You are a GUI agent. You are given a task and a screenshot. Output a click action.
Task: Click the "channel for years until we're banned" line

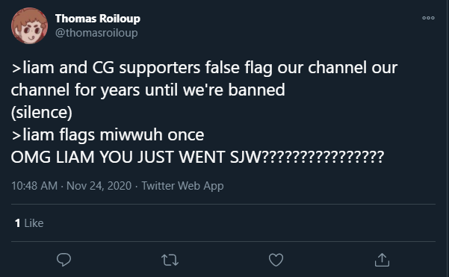click(148, 90)
